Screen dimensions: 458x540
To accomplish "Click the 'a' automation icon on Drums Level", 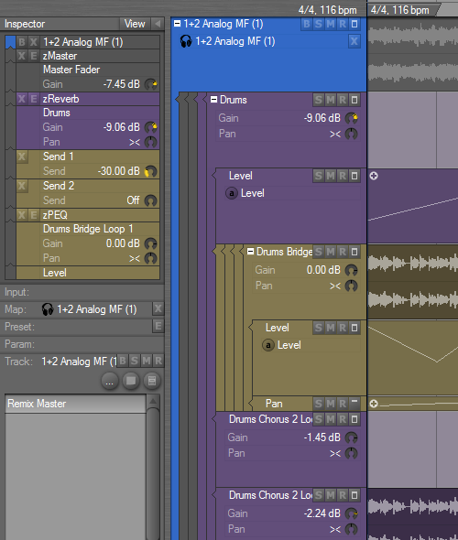I will (232, 193).
